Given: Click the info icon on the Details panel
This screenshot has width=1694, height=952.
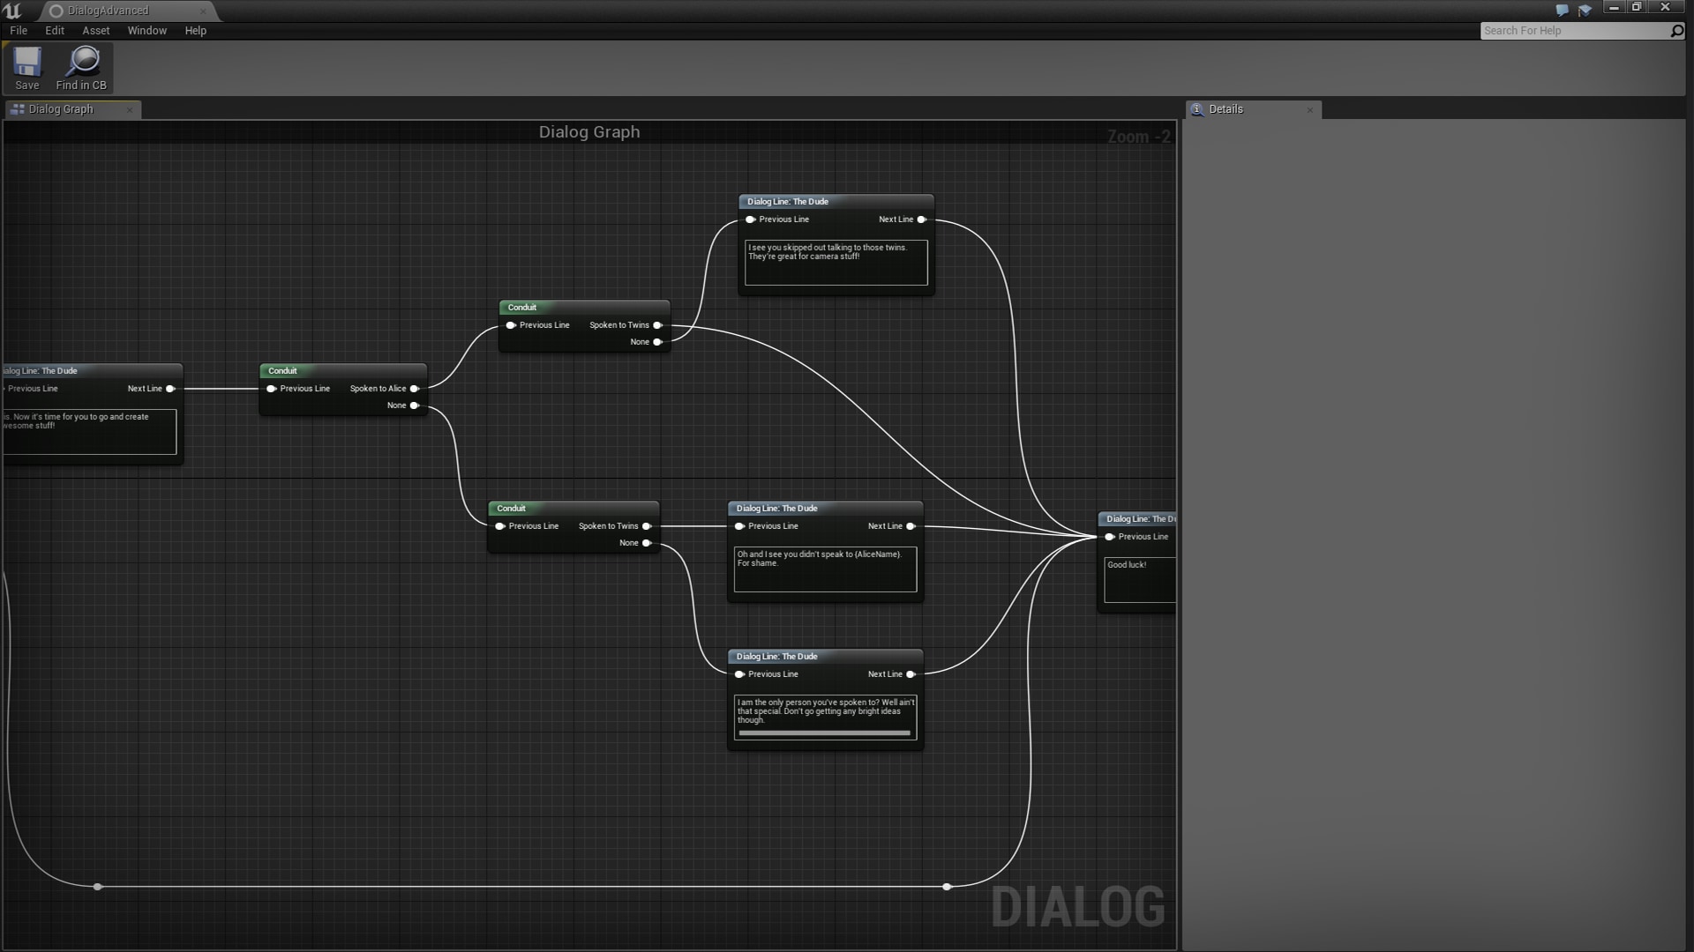Looking at the screenshot, I should (1197, 109).
